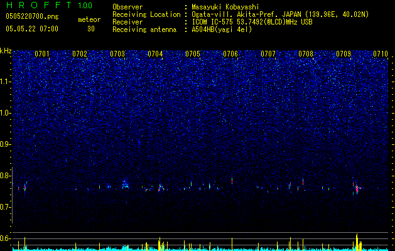Click the 0709 time marker
395x251 pixels.
[x=344, y=54]
